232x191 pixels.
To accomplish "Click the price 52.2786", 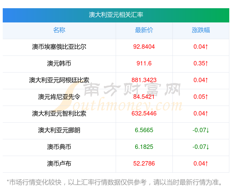I will click(x=144, y=164).
